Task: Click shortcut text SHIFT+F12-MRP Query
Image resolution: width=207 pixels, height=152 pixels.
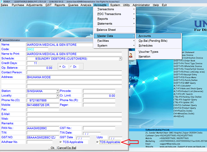Action: [185, 83]
